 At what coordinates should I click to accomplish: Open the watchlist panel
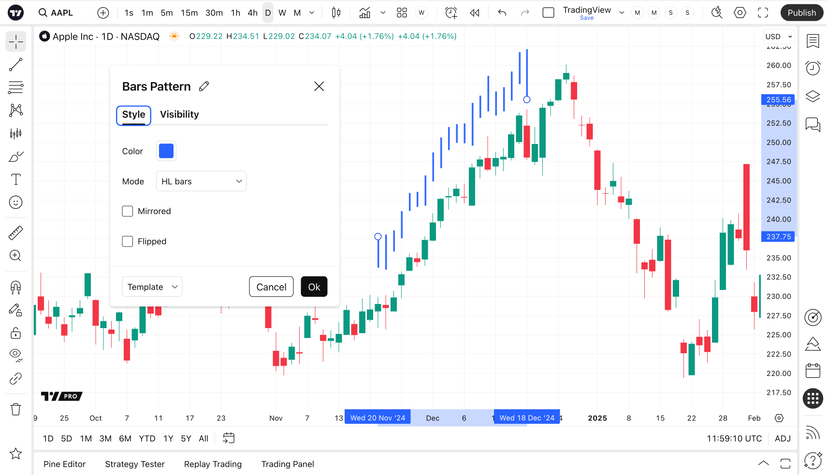click(x=813, y=41)
